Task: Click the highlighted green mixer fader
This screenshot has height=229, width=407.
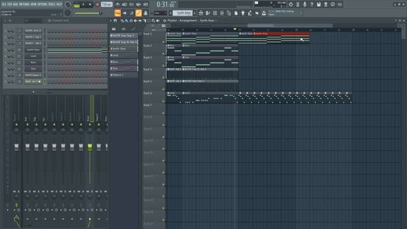Action: [x=90, y=147]
